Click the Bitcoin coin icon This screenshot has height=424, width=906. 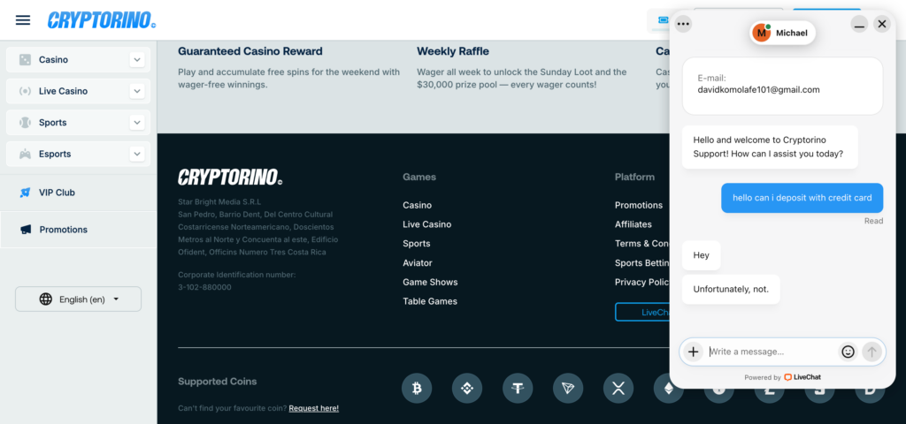pyautogui.click(x=417, y=389)
